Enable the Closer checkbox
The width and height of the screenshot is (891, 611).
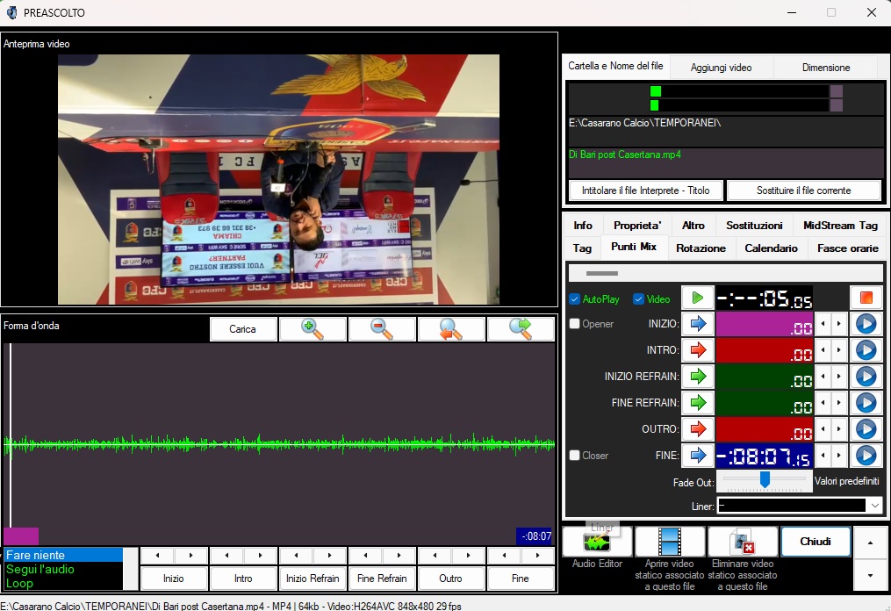pyautogui.click(x=575, y=456)
